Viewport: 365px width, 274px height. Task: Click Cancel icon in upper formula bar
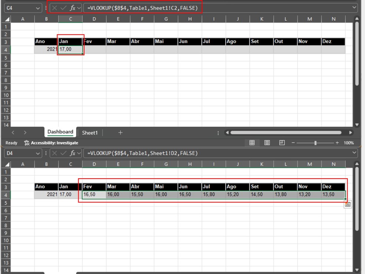coord(55,8)
